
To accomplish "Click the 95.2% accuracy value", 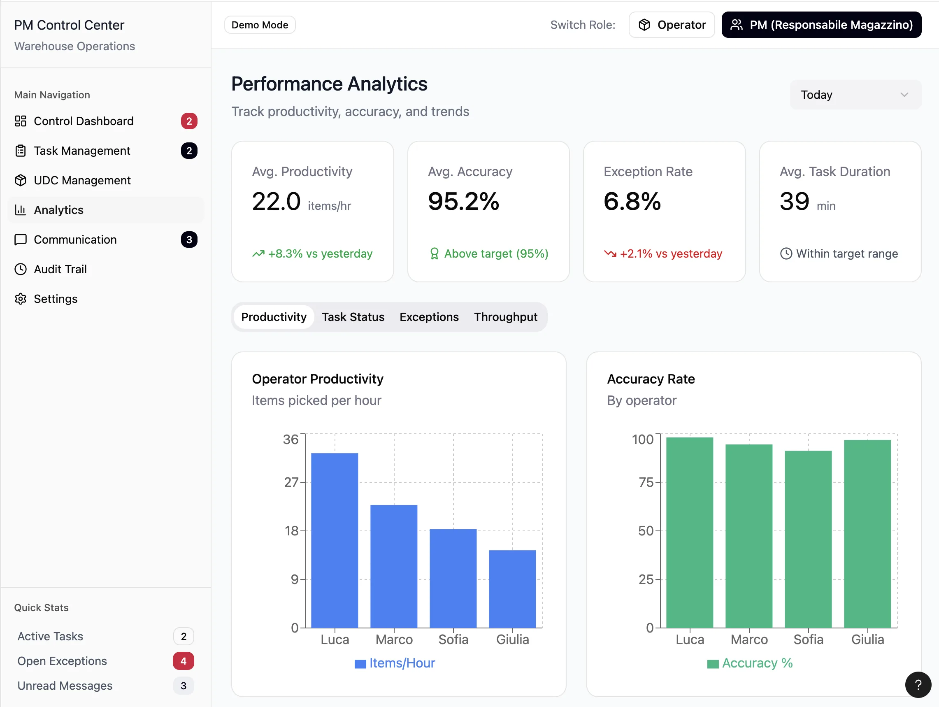I will point(463,201).
